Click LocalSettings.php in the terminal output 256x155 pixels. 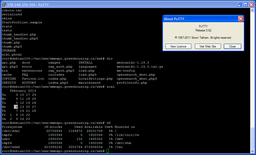point(95,79)
